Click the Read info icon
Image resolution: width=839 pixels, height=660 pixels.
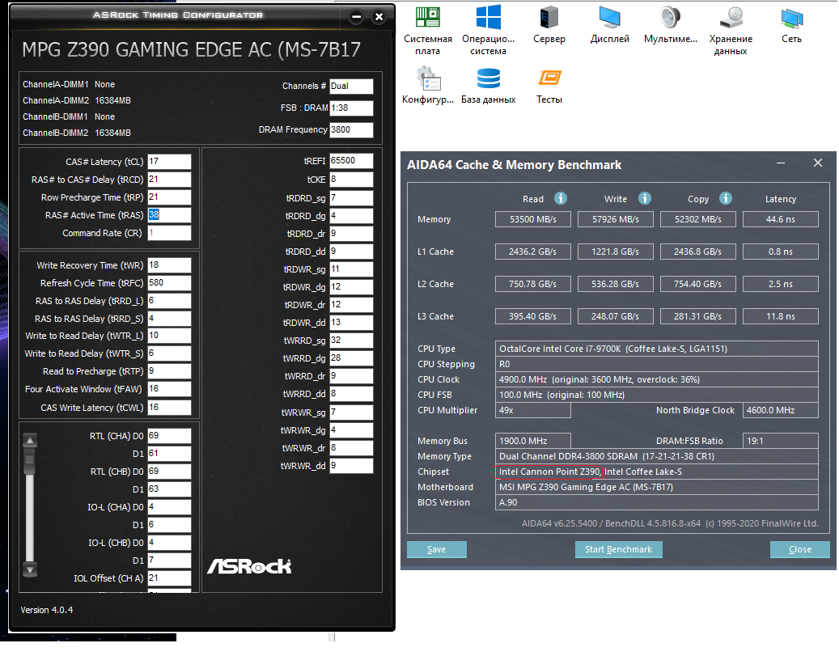pos(560,198)
